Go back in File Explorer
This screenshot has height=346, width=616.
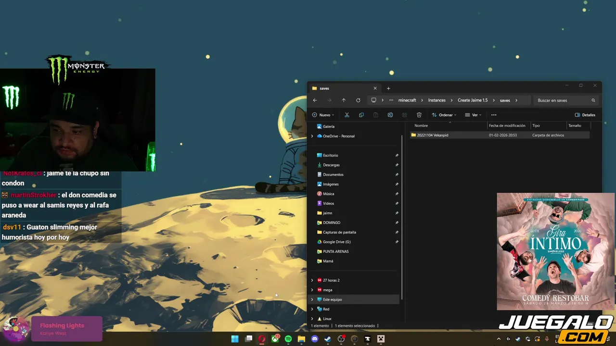click(x=315, y=100)
